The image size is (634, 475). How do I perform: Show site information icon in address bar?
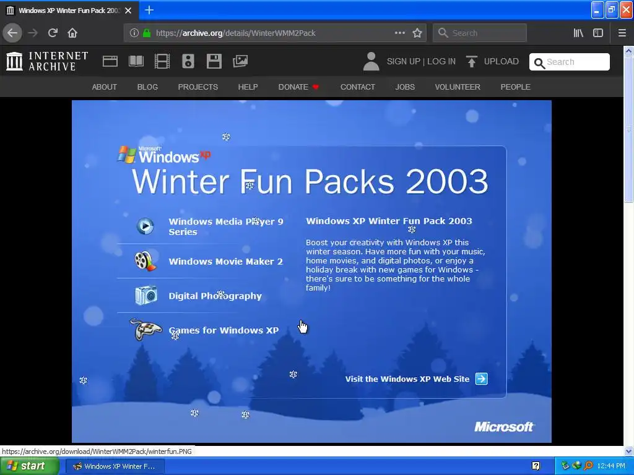134,33
